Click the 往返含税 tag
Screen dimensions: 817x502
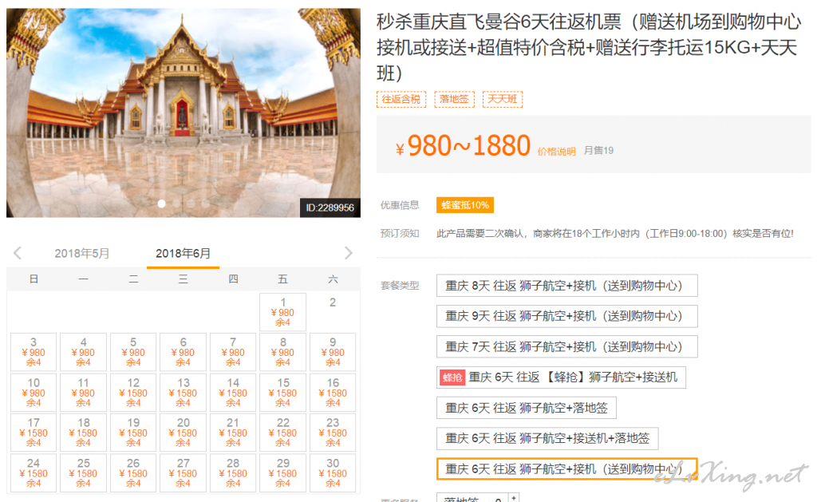401,99
